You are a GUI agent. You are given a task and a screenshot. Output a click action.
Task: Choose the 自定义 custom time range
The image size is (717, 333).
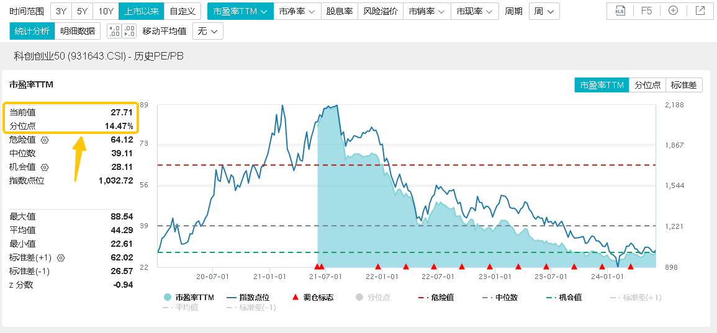tap(183, 11)
